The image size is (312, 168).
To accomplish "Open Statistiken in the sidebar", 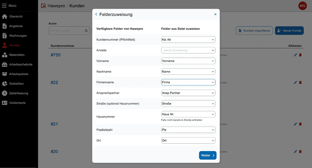I will coord(16,83).
